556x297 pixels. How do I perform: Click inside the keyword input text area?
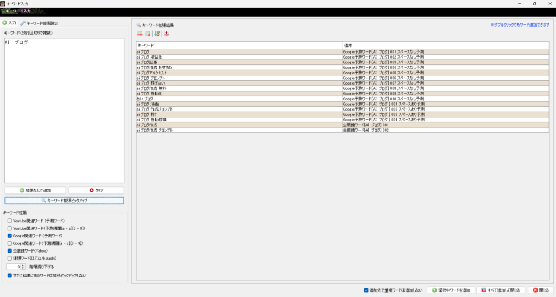tap(64, 108)
